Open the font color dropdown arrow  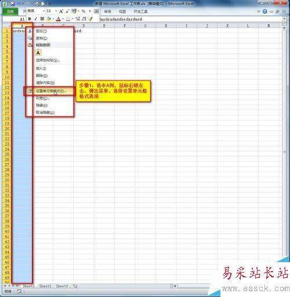tap(63, 19)
